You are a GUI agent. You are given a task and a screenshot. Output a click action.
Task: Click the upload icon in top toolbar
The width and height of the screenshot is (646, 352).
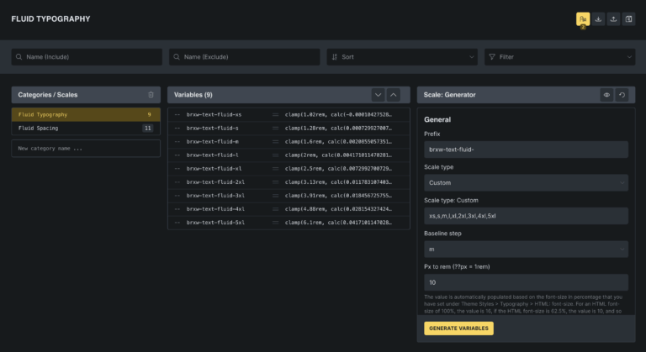coord(613,18)
